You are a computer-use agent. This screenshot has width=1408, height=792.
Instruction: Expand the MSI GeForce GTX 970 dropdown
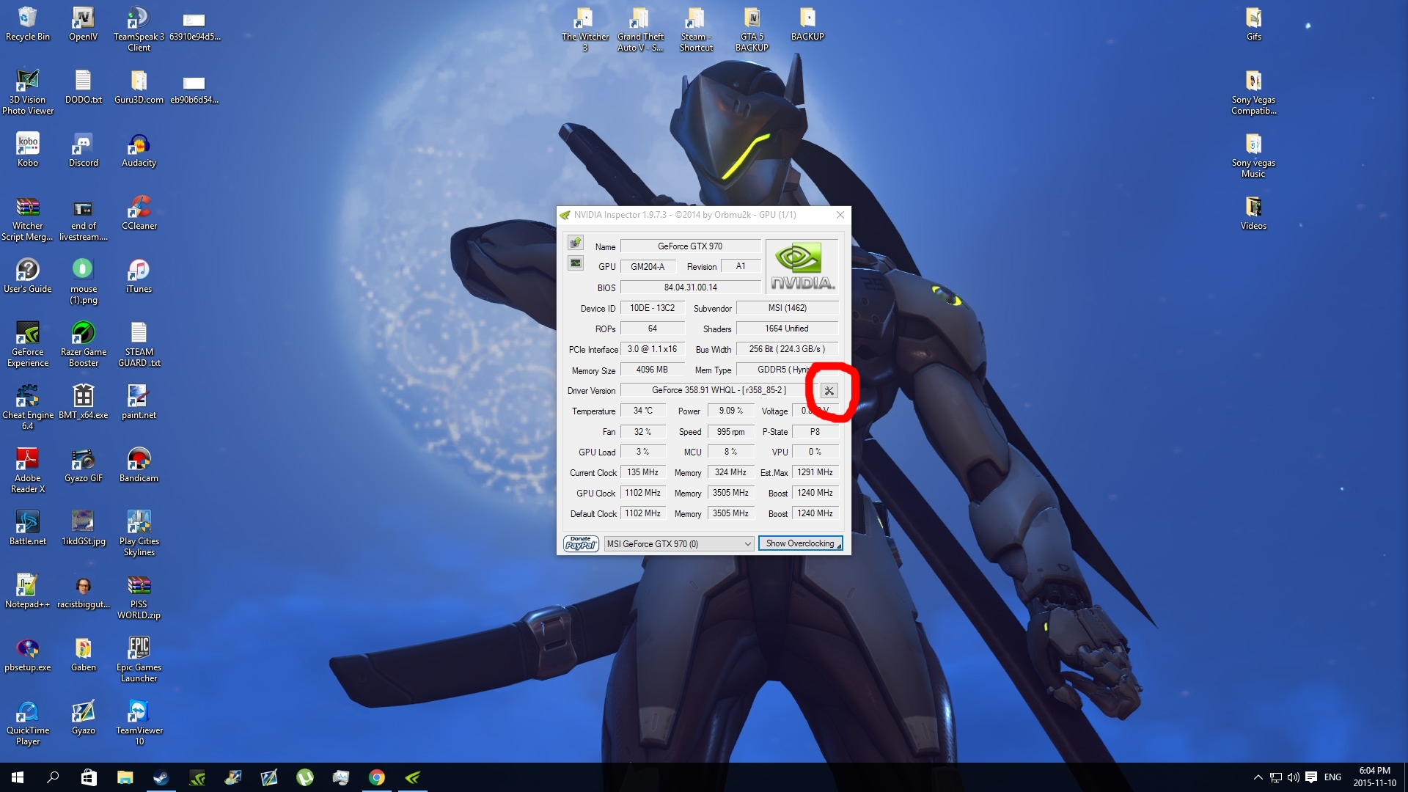pos(747,543)
